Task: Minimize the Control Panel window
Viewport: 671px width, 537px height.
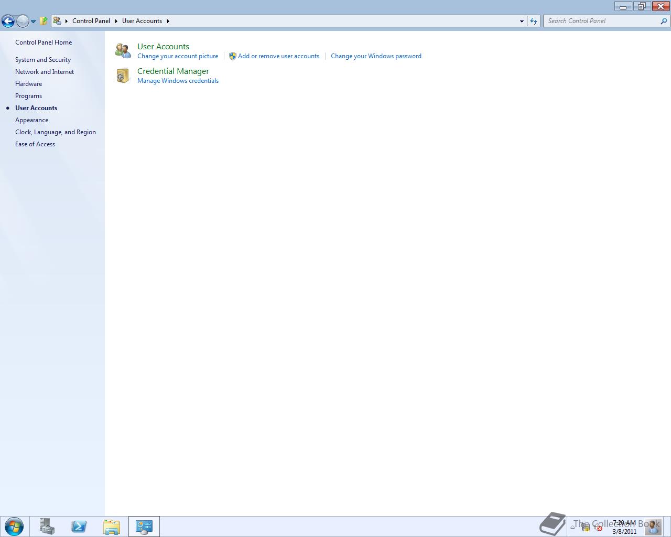Action: point(623,6)
